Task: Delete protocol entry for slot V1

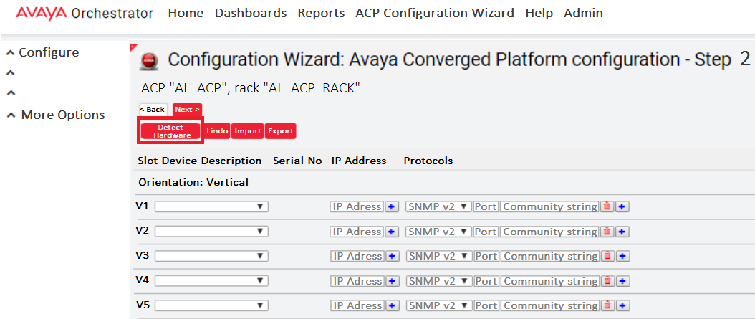Action: [607, 206]
